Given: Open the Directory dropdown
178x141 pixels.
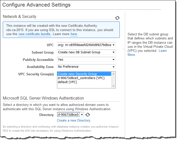Looking at the screenshot, I should point(70,115).
